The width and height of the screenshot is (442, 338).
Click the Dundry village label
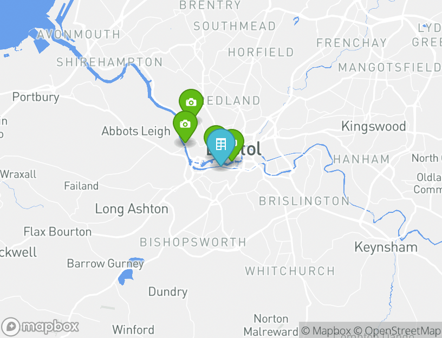[168, 292]
